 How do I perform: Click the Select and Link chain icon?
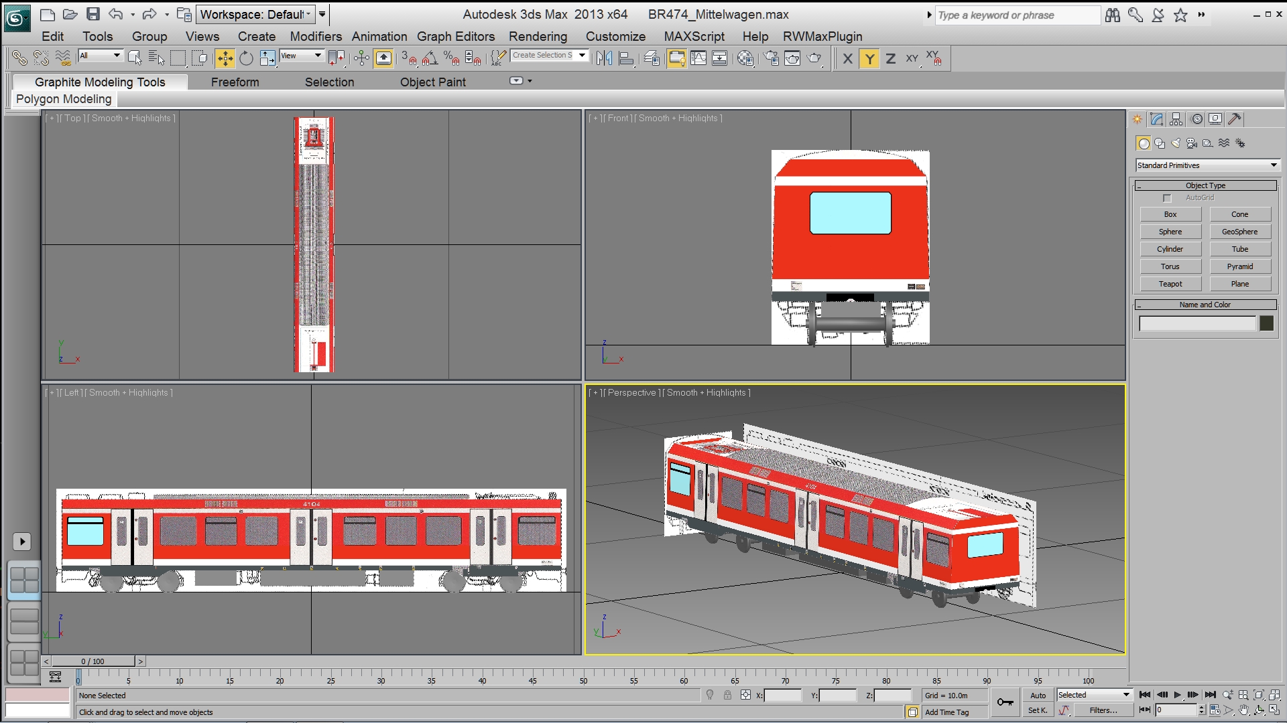tap(19, 59)
